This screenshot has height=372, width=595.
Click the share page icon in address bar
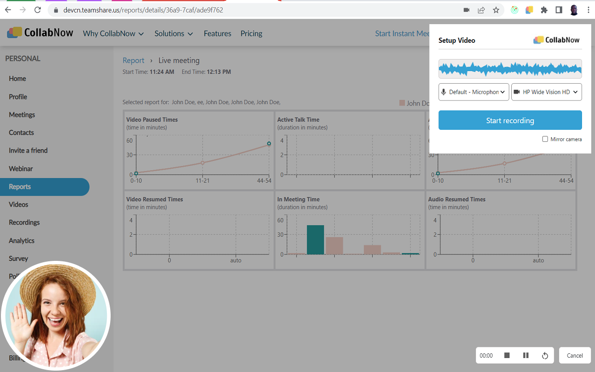(481, 10)
